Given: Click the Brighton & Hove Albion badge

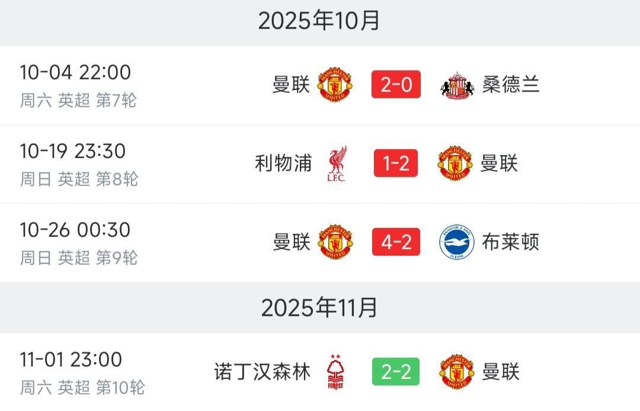Looking at the screenshot, I should [456, 243].
